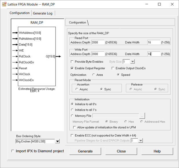Select Async reset Release option
The height and width of the screenshot is (168, 179).
[x=131, y=89]
